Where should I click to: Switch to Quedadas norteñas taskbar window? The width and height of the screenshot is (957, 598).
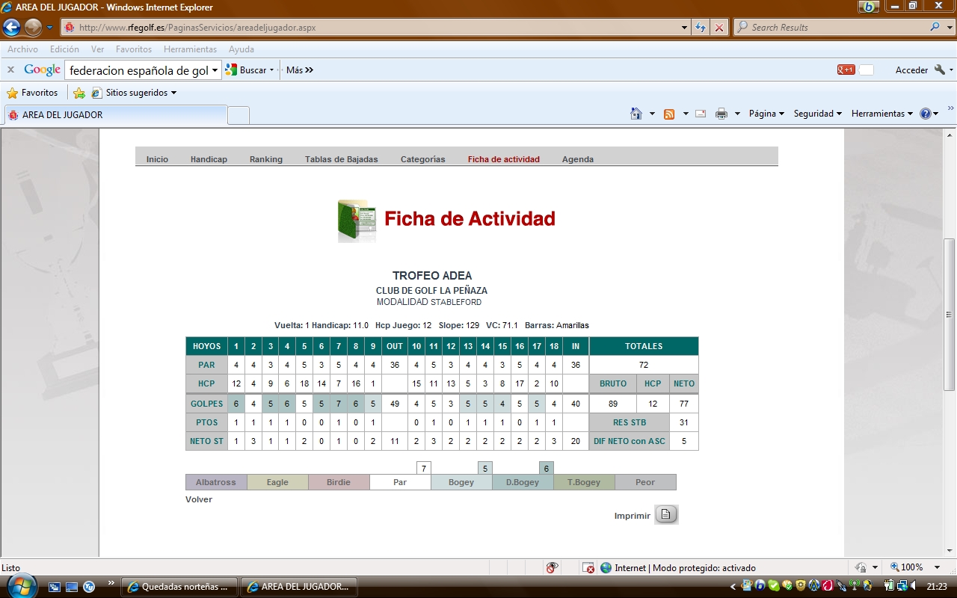(179, 587)
